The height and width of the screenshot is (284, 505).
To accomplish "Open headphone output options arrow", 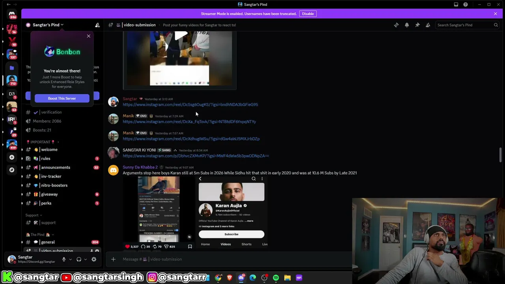I will pyautogui.click(x=85, y=259).
